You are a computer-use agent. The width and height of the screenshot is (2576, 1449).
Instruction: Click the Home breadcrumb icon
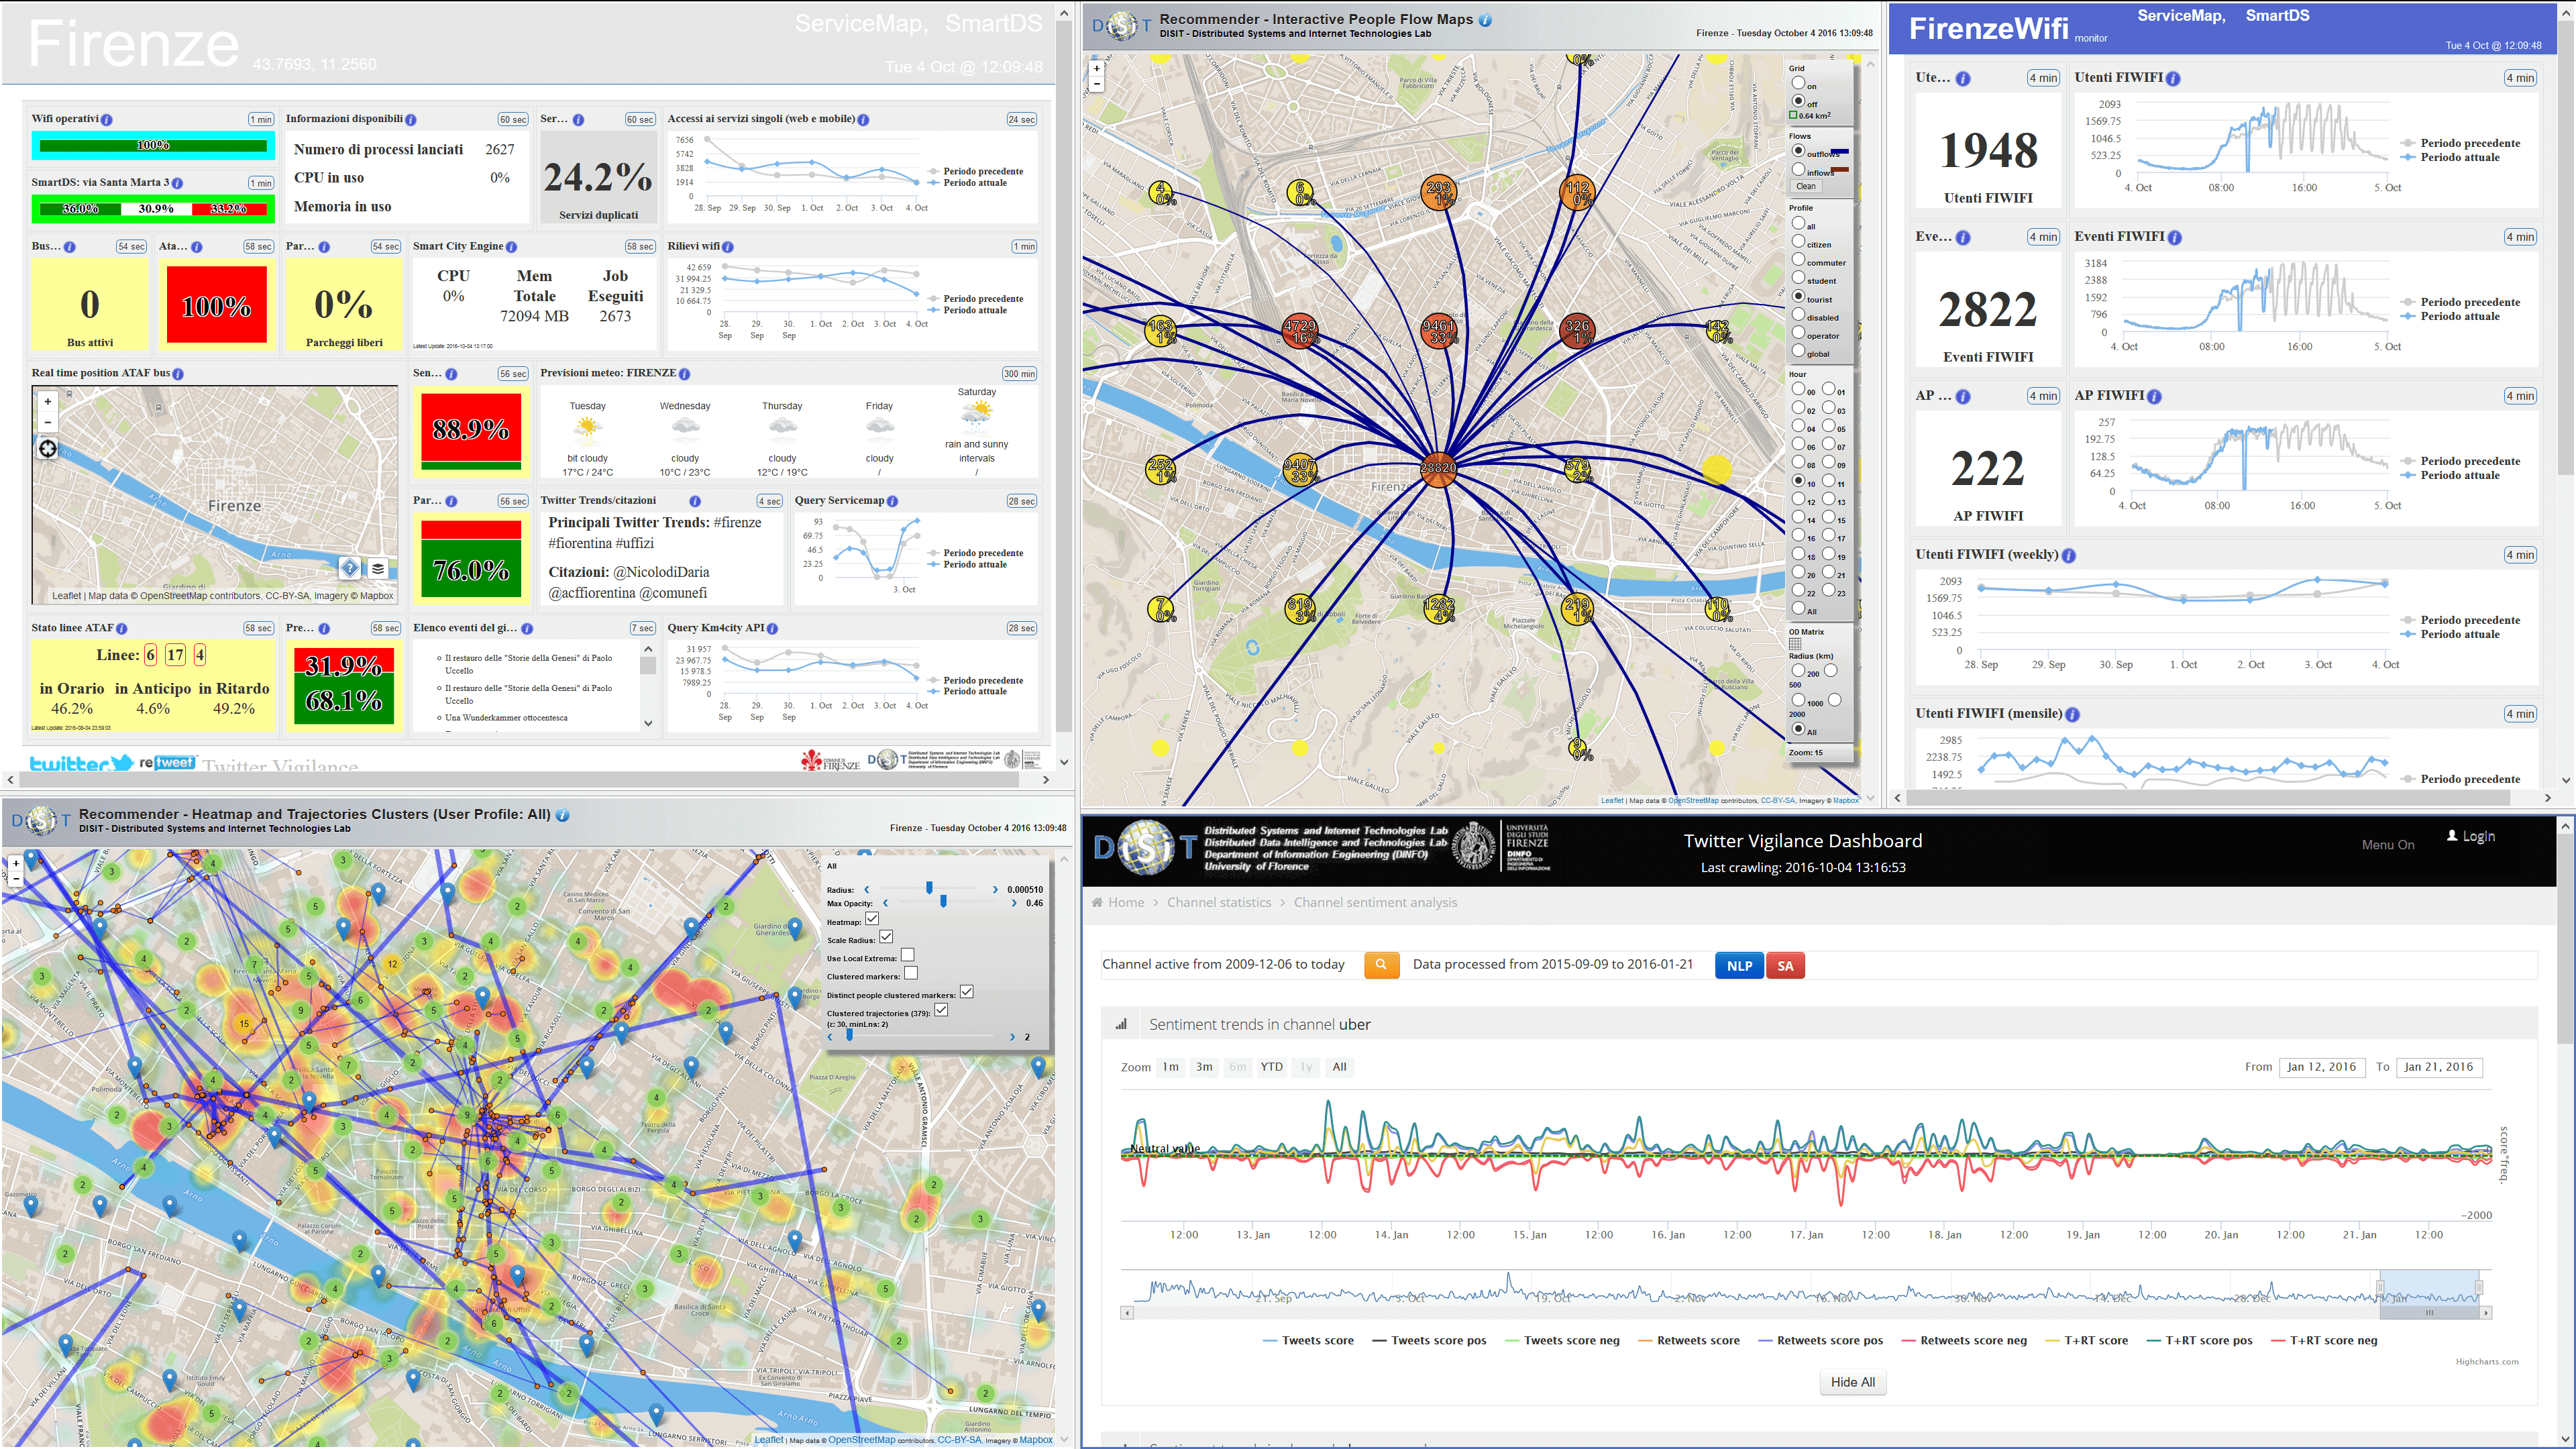(1097, 902)
